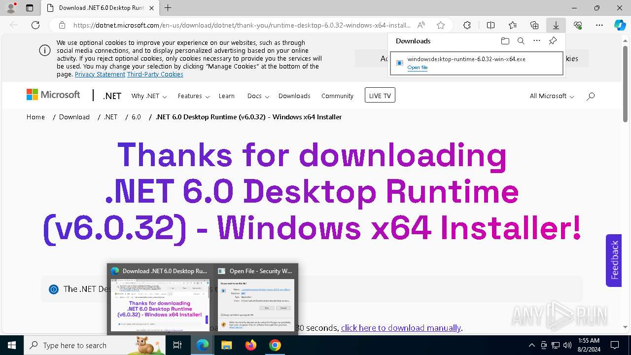Image resolution: width=631 pixels, height=355 pixels.
Task: Launch Firefox from taskbar
Action: (251, 345)
